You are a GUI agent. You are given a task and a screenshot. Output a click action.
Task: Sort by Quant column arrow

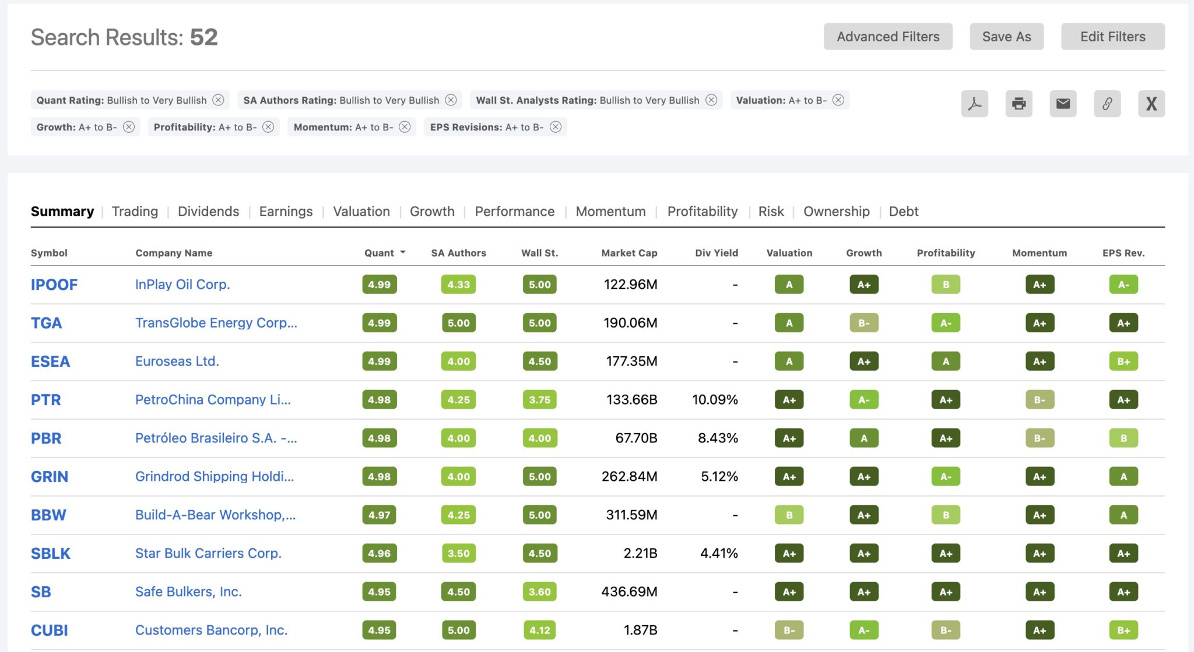tap(402, 253)
